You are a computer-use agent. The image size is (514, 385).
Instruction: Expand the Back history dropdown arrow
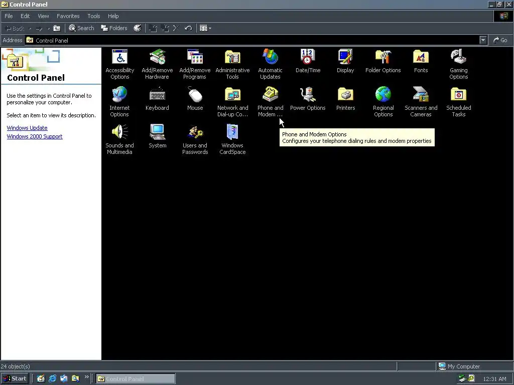[x=30, y=29]
